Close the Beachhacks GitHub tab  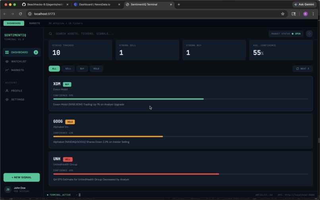pos(67,4)
